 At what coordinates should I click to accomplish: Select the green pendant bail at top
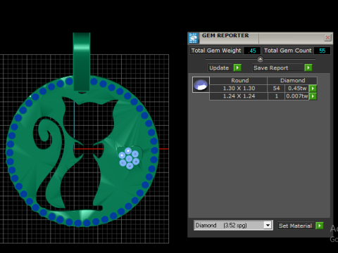pyautogui.click(x=82, y=62)
